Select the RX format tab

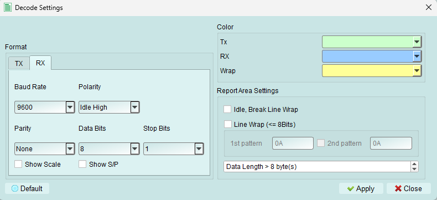(40, 63)
